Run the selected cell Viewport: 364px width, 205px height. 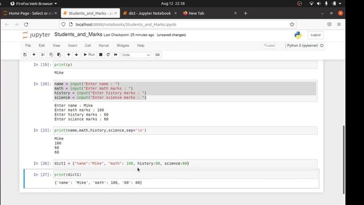[x=89, y=55]
